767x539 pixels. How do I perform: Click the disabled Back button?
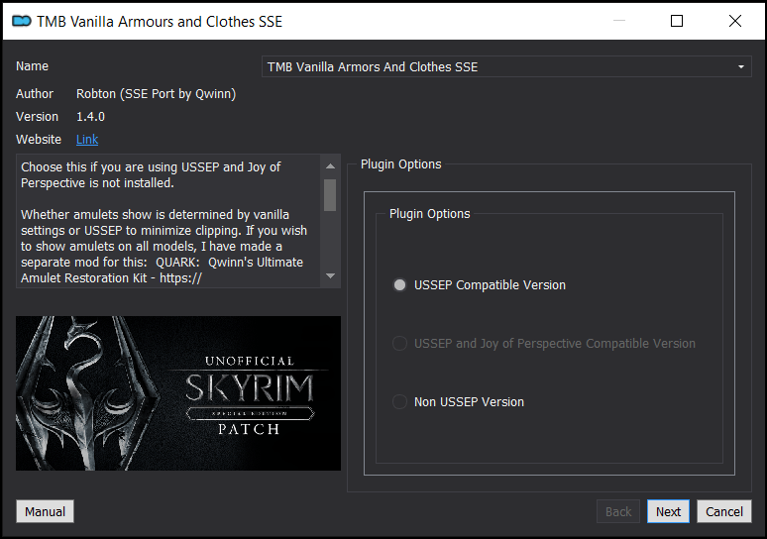tap(618, 511)
